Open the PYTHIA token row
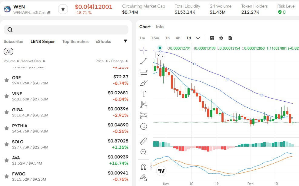 [x=66, y=128]
